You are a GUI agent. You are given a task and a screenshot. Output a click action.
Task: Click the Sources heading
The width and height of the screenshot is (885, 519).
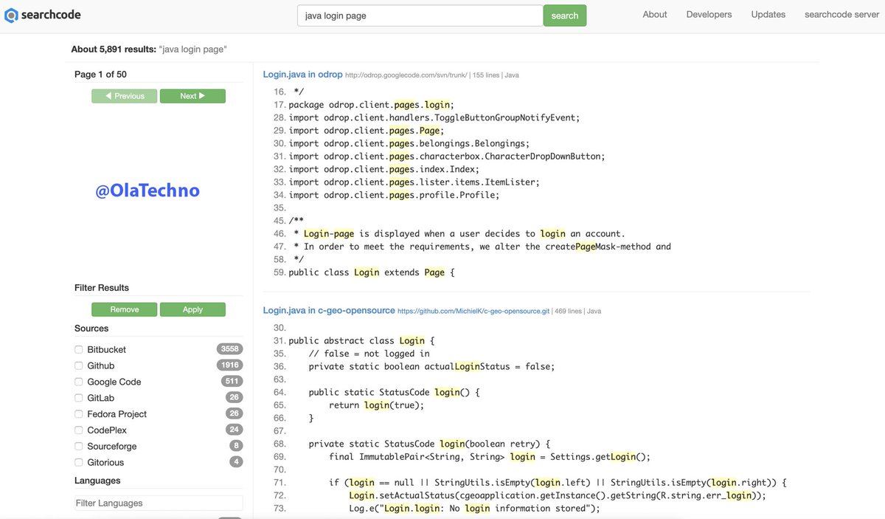pyautogui.click(x=91, y=329)
